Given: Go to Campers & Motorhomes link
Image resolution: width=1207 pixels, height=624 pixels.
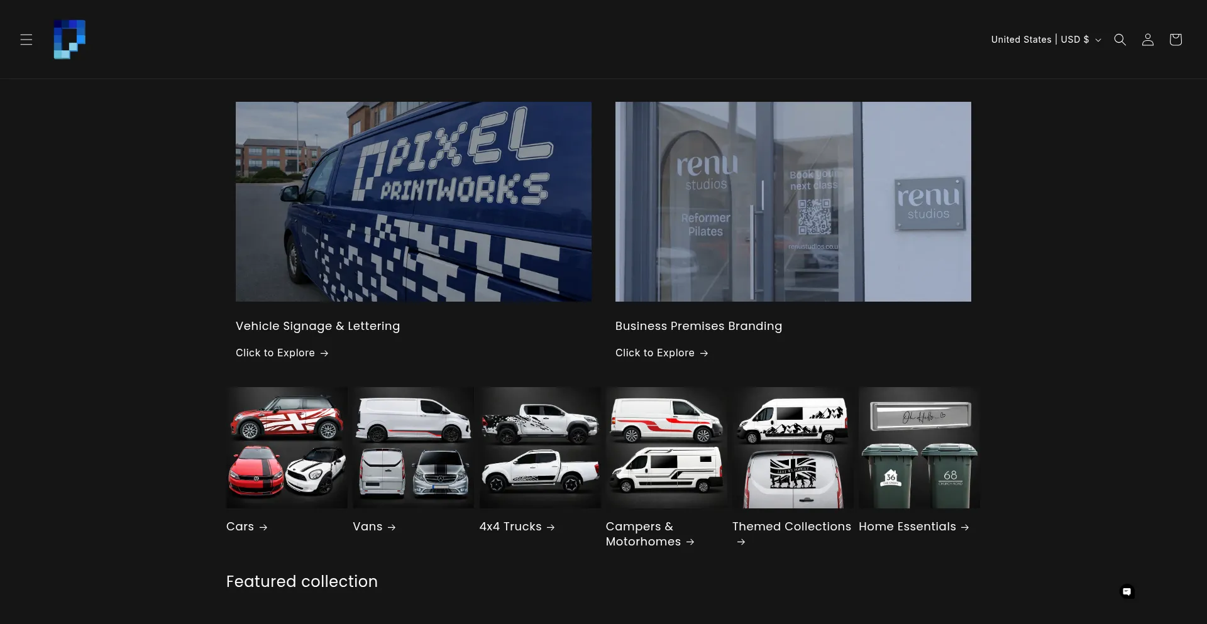Looking at the screenshot, I should pyautogui.click(x=650, y=534).
